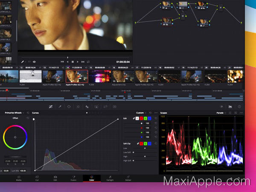The width and height of the screenshot is (256, 192).
Task: Play the clip forward
Action: pyautogui.click(x=78, y=62)
